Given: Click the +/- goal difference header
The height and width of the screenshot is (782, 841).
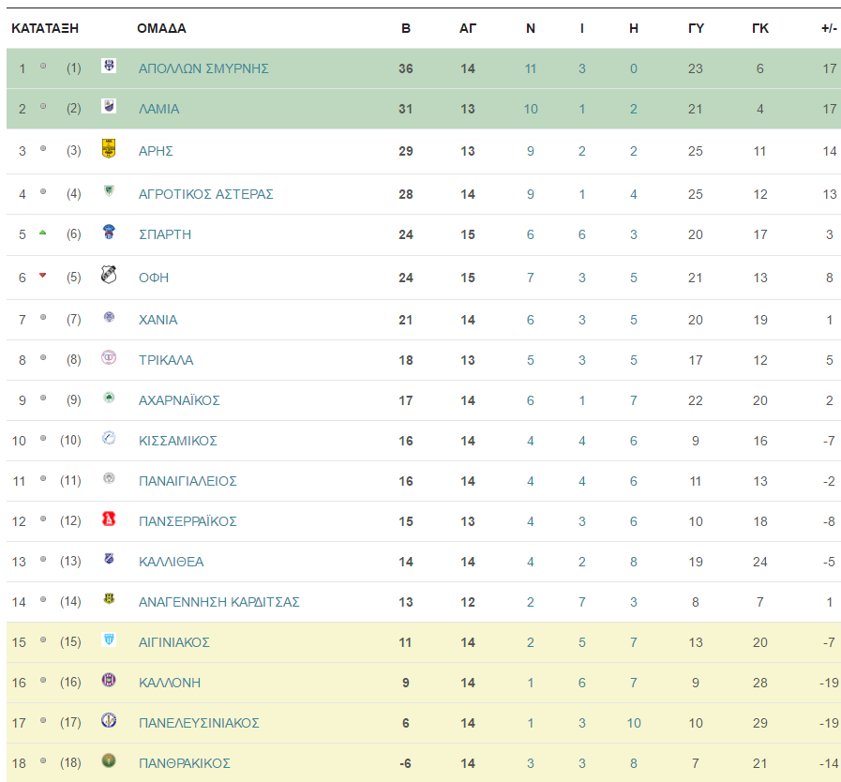Looking at the screenshot, I should tap(829, 28).
